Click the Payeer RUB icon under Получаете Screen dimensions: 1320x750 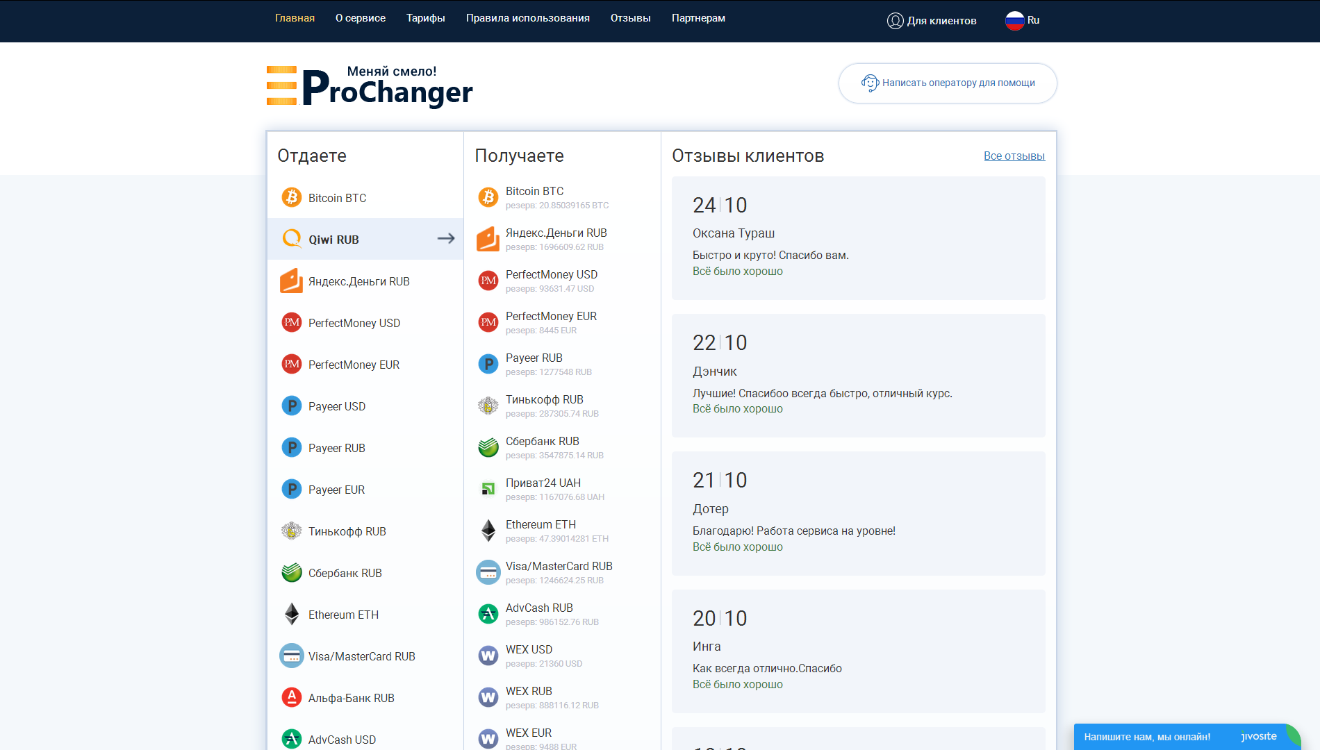(x=488, y=364)
